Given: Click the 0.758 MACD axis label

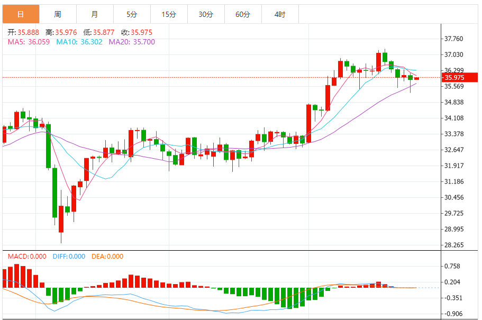Looking at the screenshot, I should click(x=452, y=266).
